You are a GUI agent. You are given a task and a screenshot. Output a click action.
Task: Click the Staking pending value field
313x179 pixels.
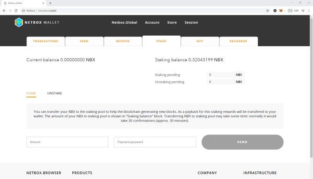[x=226, y=75]
